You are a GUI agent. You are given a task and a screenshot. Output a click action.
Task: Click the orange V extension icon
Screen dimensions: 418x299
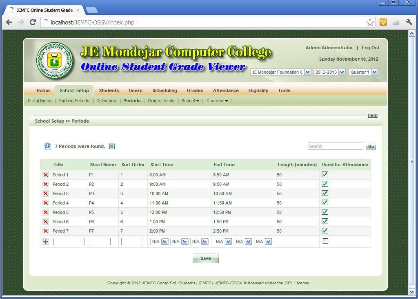click(x=383, y=22)
